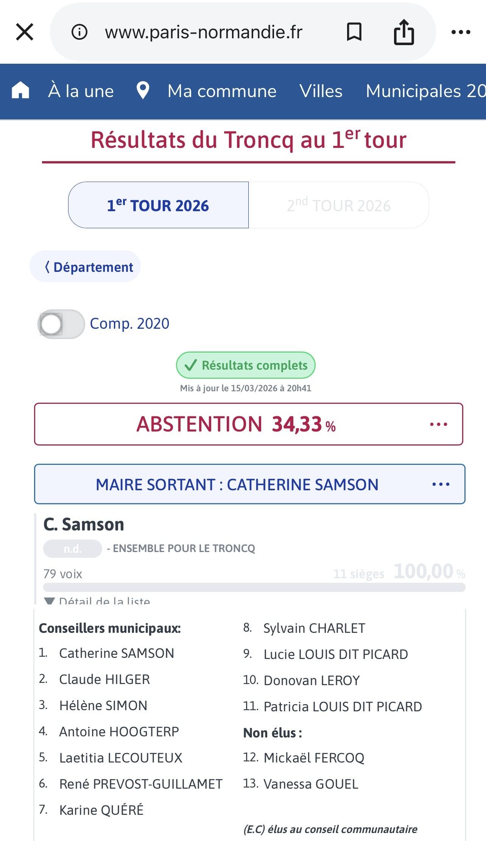Click the Résultats complets badge
The image size is (486, 841).
click(246, 365)
